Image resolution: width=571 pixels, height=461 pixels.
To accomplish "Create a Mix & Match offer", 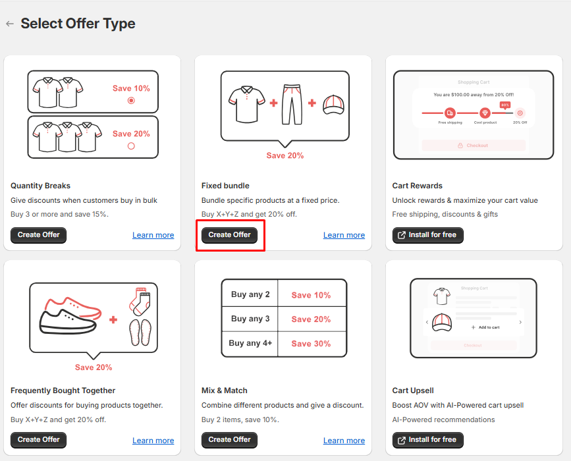I will [x=229, y=439].
